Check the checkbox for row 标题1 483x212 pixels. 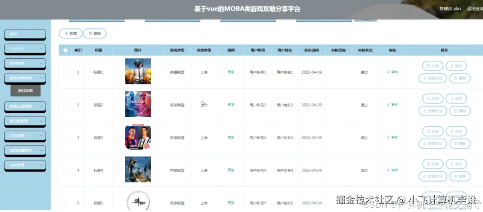point(65,72)
